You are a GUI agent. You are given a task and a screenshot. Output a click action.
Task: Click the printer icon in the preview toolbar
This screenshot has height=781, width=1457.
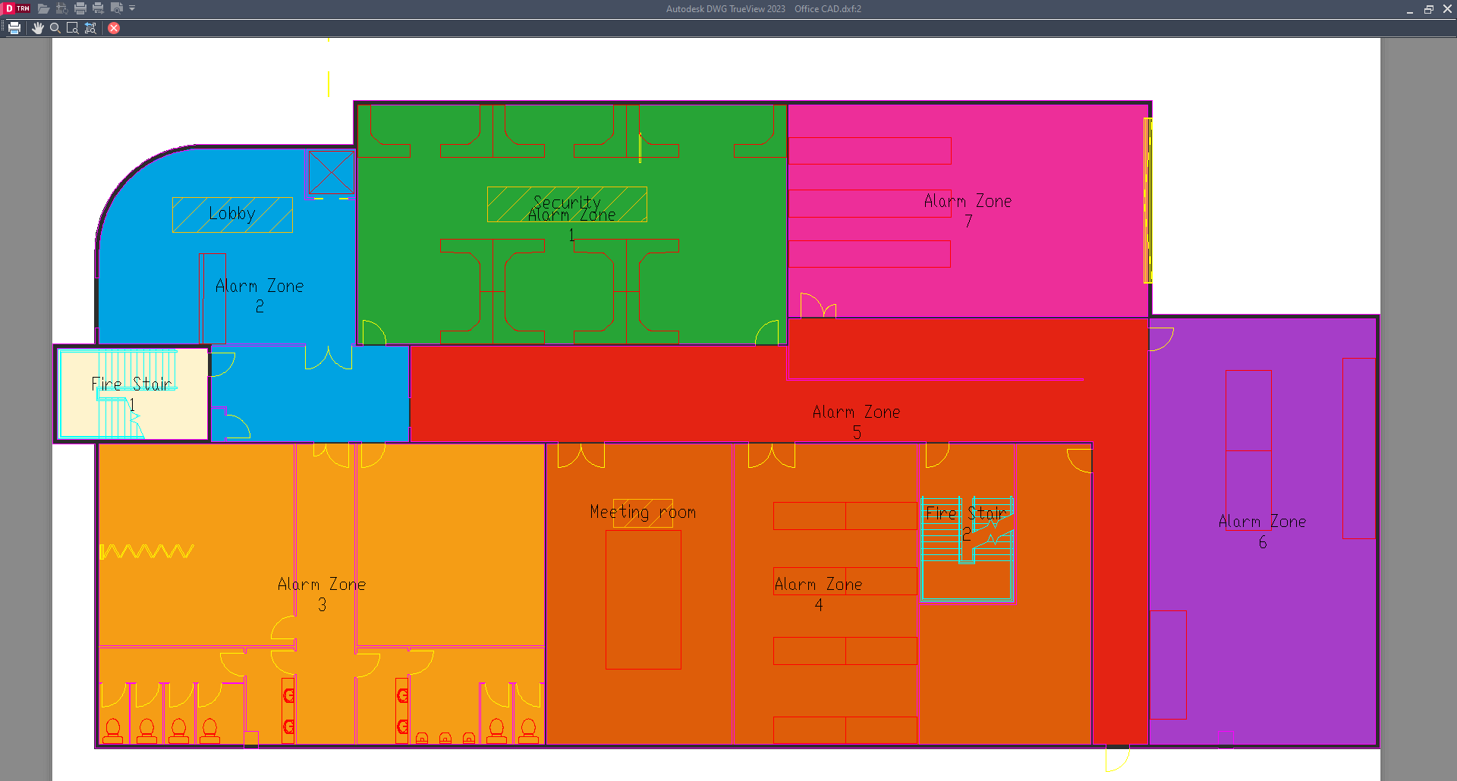14,28
